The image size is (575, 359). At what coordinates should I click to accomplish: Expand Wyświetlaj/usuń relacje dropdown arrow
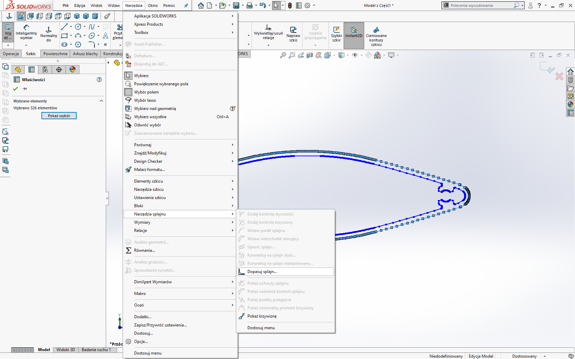pos(268,45)
